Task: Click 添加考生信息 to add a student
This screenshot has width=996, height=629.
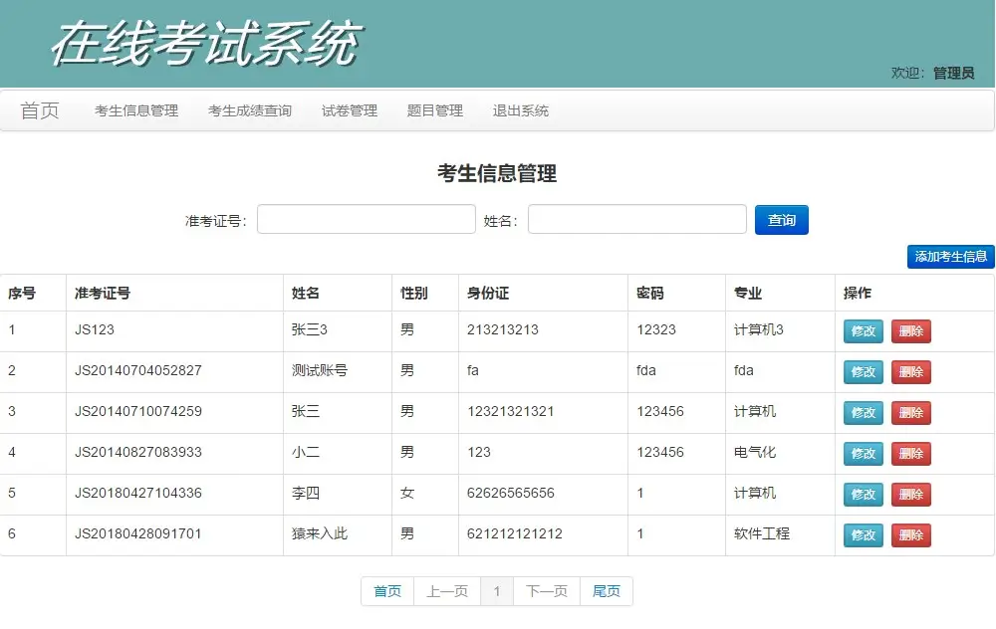Action: point(950,257)
